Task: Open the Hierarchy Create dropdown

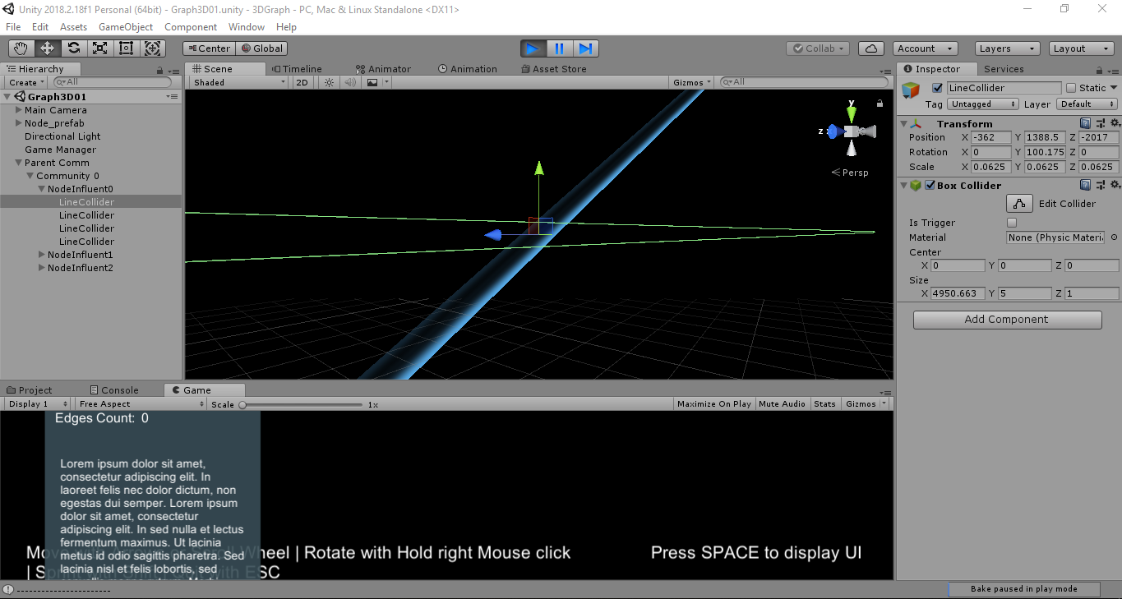Action: click(26, 82)
